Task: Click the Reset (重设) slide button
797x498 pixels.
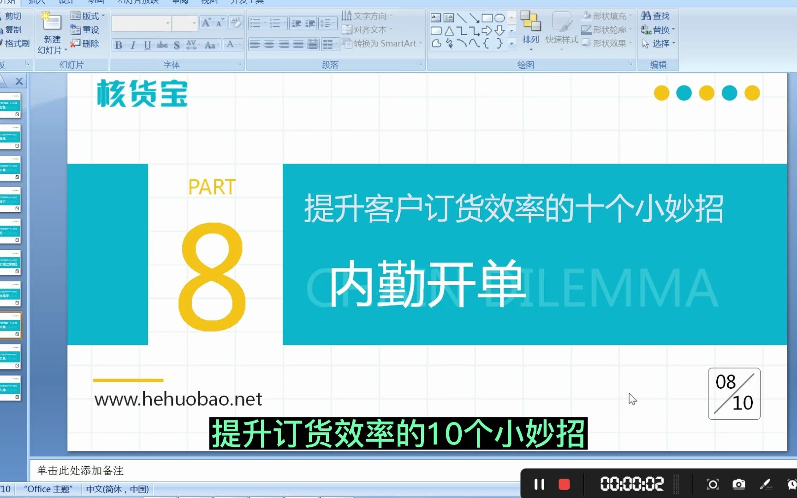Action: (x=85, y=30)
